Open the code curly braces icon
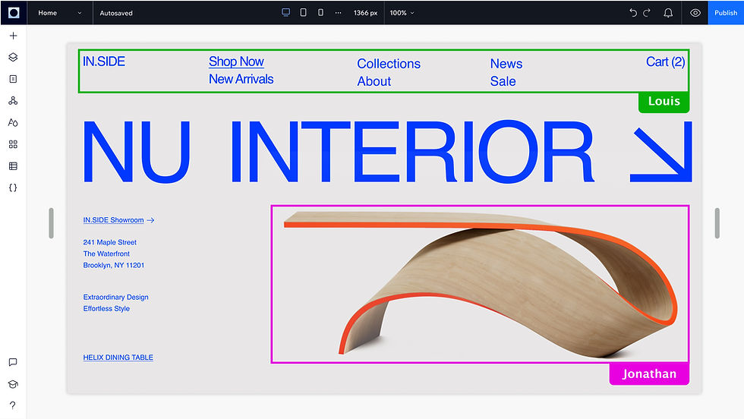This screenshot has width=744, height=419. pos(14,188)
